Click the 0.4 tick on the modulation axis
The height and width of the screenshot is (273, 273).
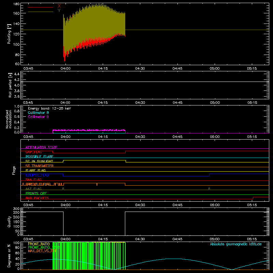[17, 122]
